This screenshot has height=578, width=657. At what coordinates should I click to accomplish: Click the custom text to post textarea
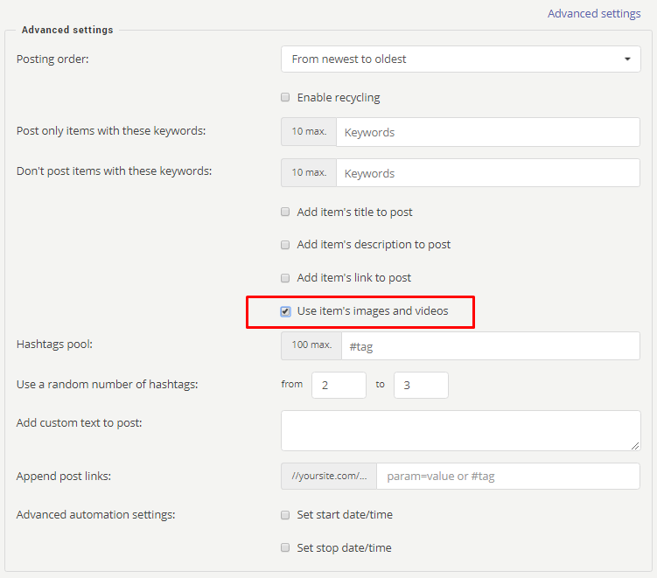point(460,430)
